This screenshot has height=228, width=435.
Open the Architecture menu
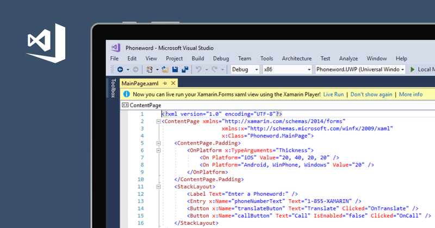coord(296,59)
